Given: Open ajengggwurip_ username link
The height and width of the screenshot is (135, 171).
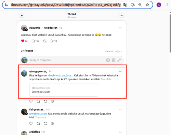Looking at the screenshot, I should (x=38, y=71).
